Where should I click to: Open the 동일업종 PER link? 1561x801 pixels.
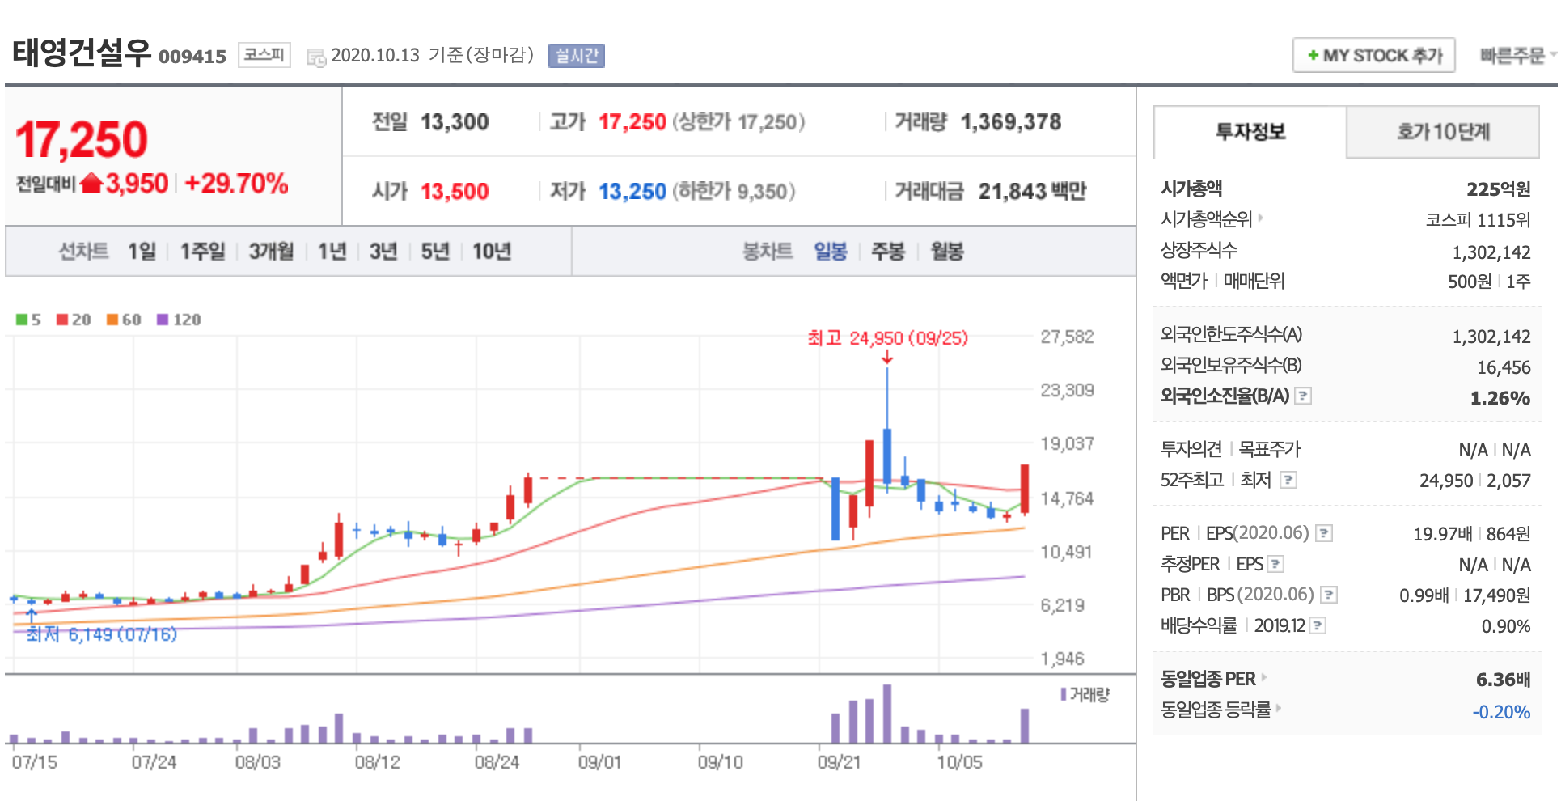[1213, 678]
